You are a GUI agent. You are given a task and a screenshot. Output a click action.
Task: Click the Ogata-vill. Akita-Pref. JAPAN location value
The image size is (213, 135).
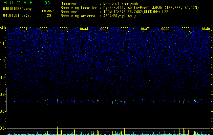click(x=151, y=8)
